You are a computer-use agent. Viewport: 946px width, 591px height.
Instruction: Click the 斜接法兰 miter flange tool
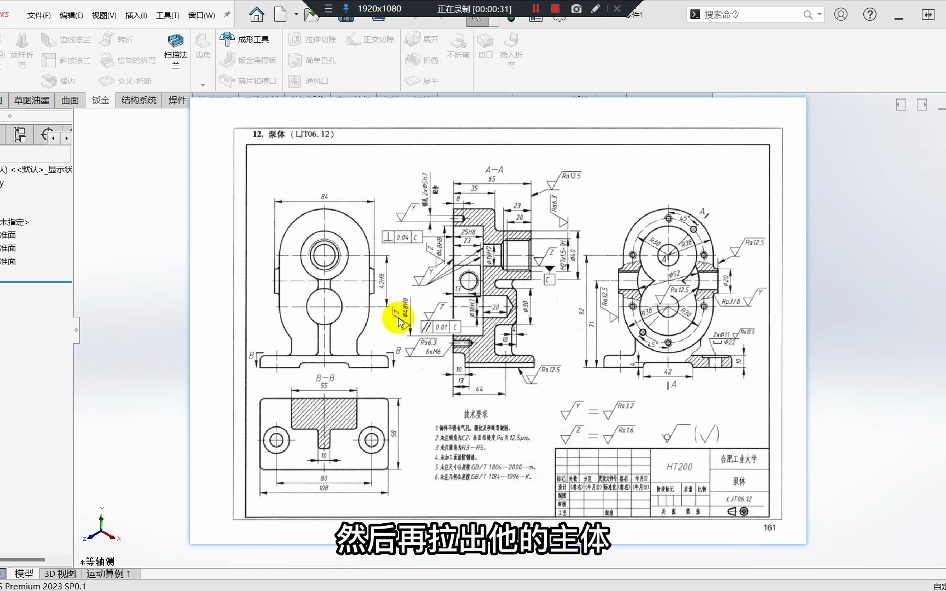point(66,60)
